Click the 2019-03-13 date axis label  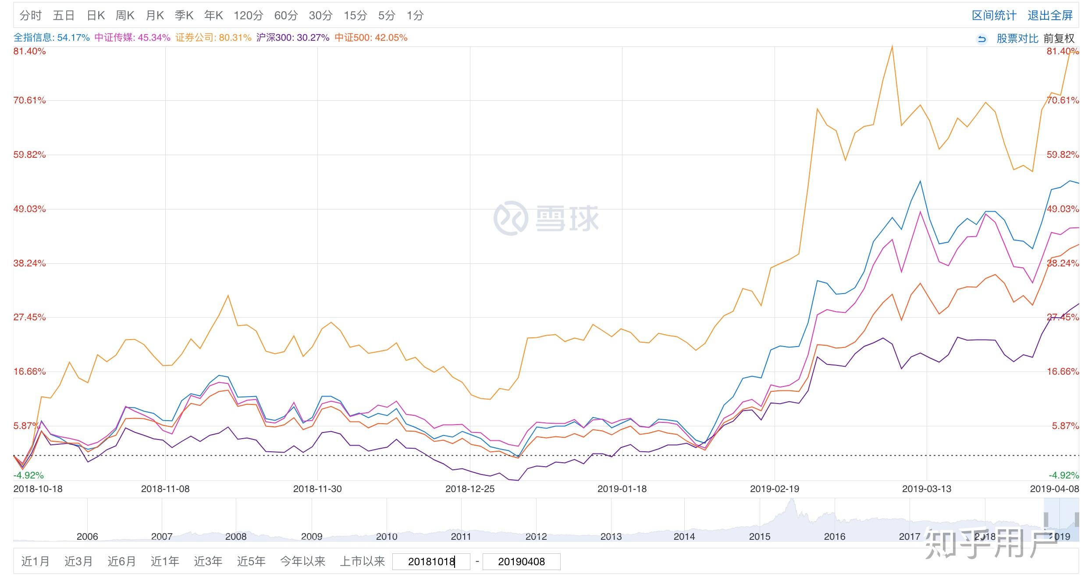tap(927, 489)
